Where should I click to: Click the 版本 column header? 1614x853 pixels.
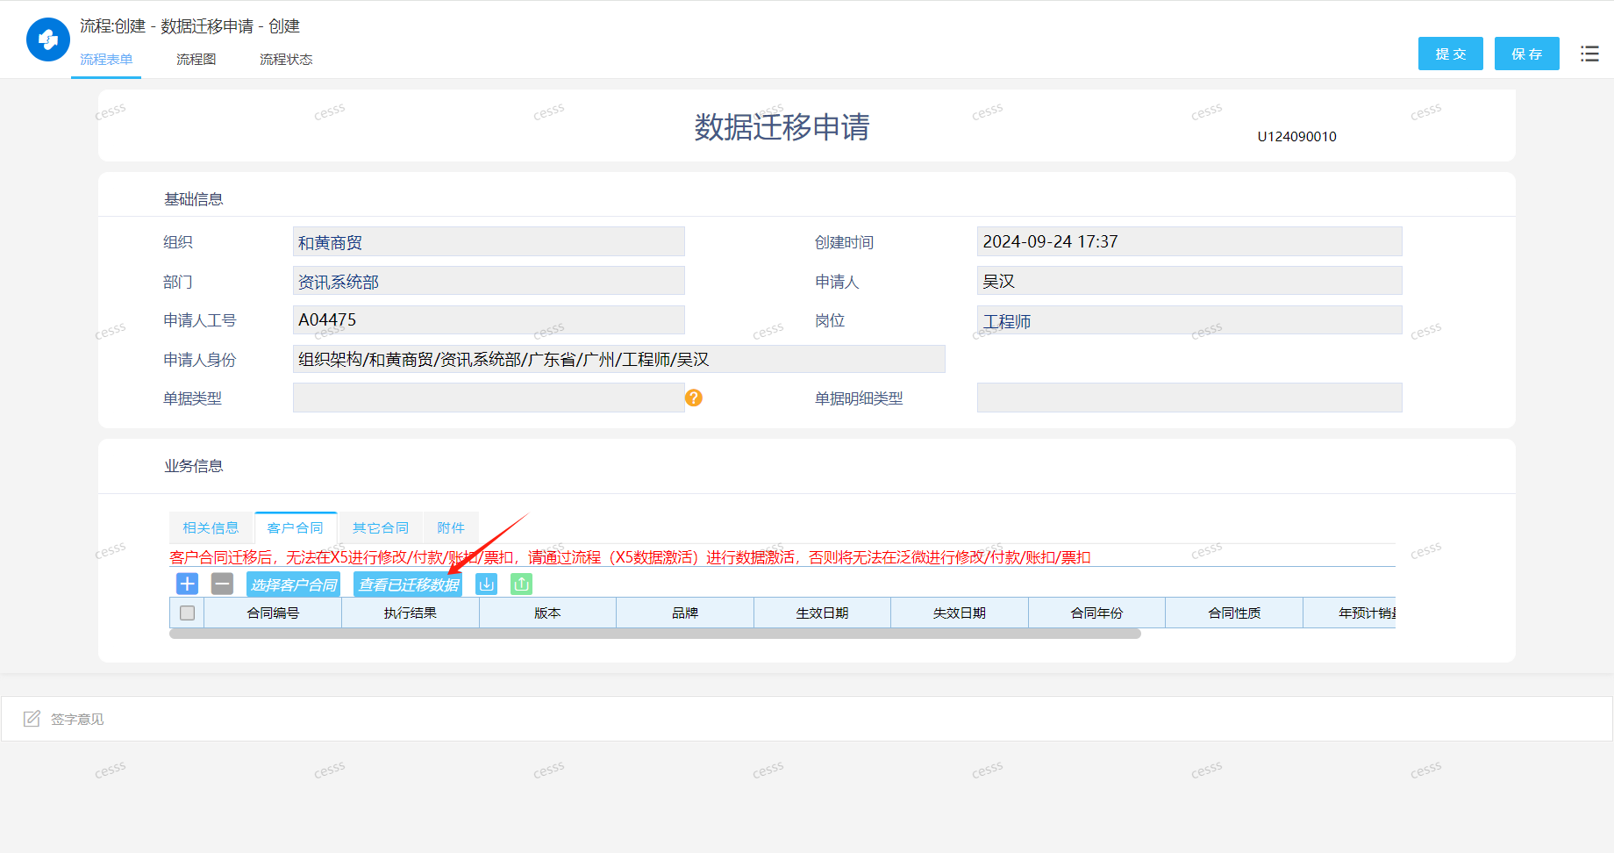coord(547,613)
